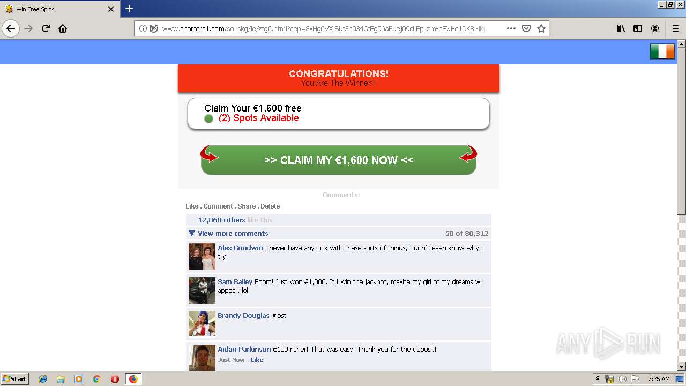Click Alex Goodwin's profile photo
This screenshot has width=686, height=386.
pos(202,257)
